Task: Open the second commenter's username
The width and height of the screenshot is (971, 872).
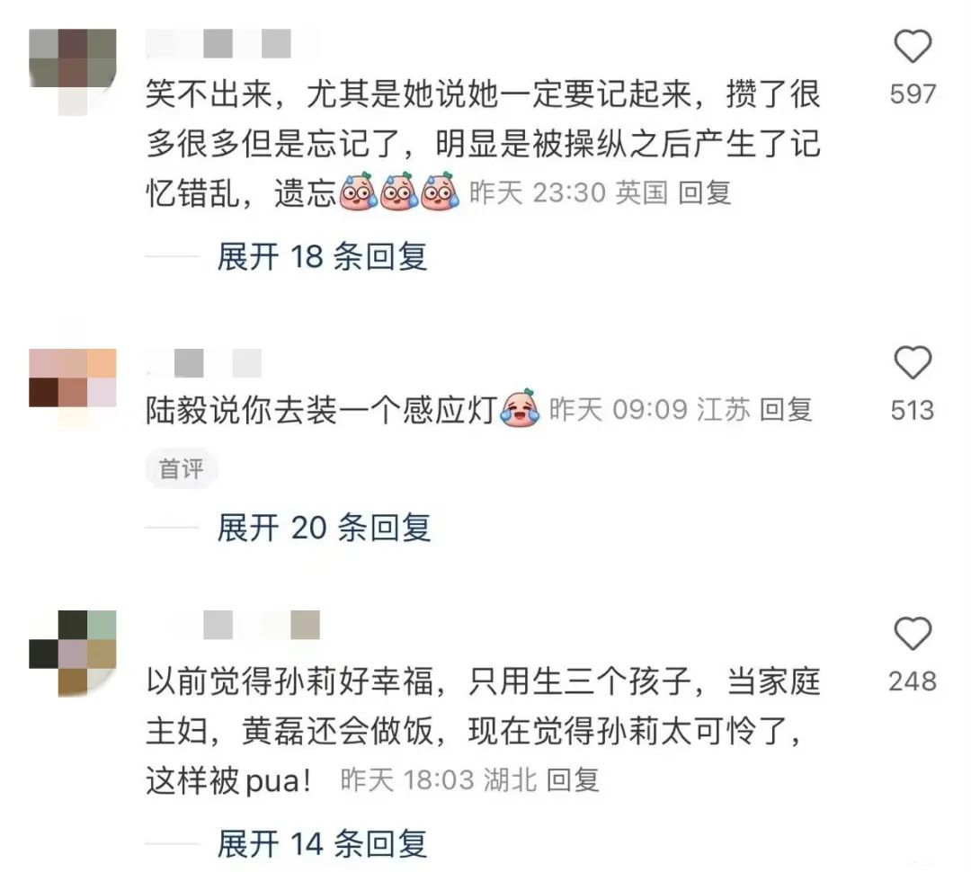Action: coord(204,363)
